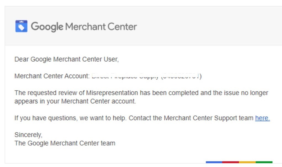The height and width of the screenshot is (167, 282).
Task: Click the "Merchant Center Account:" label
Action: pos(52,76)
